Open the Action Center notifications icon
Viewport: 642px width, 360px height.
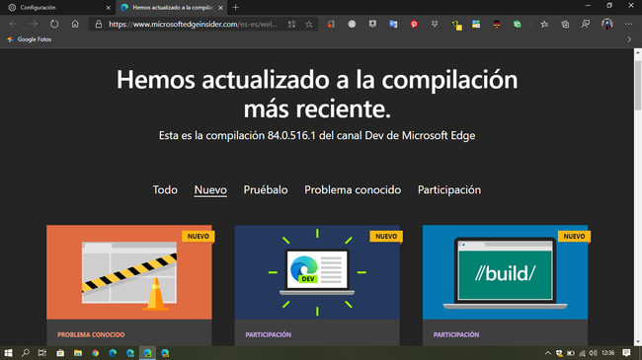point(626,353)
